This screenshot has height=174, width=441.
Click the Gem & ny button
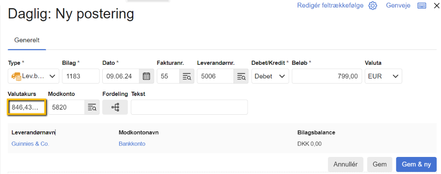(x=416, y=164)
